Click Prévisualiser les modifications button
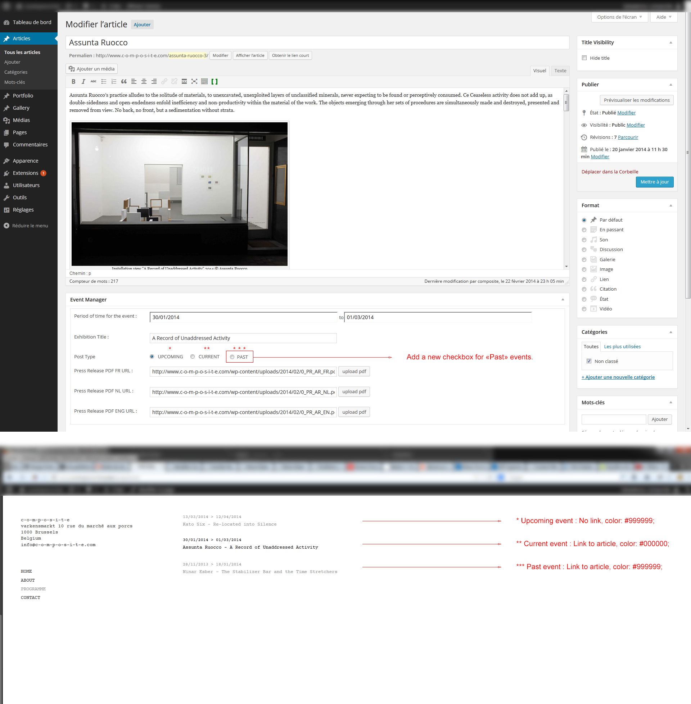 (x=637, y=100)
